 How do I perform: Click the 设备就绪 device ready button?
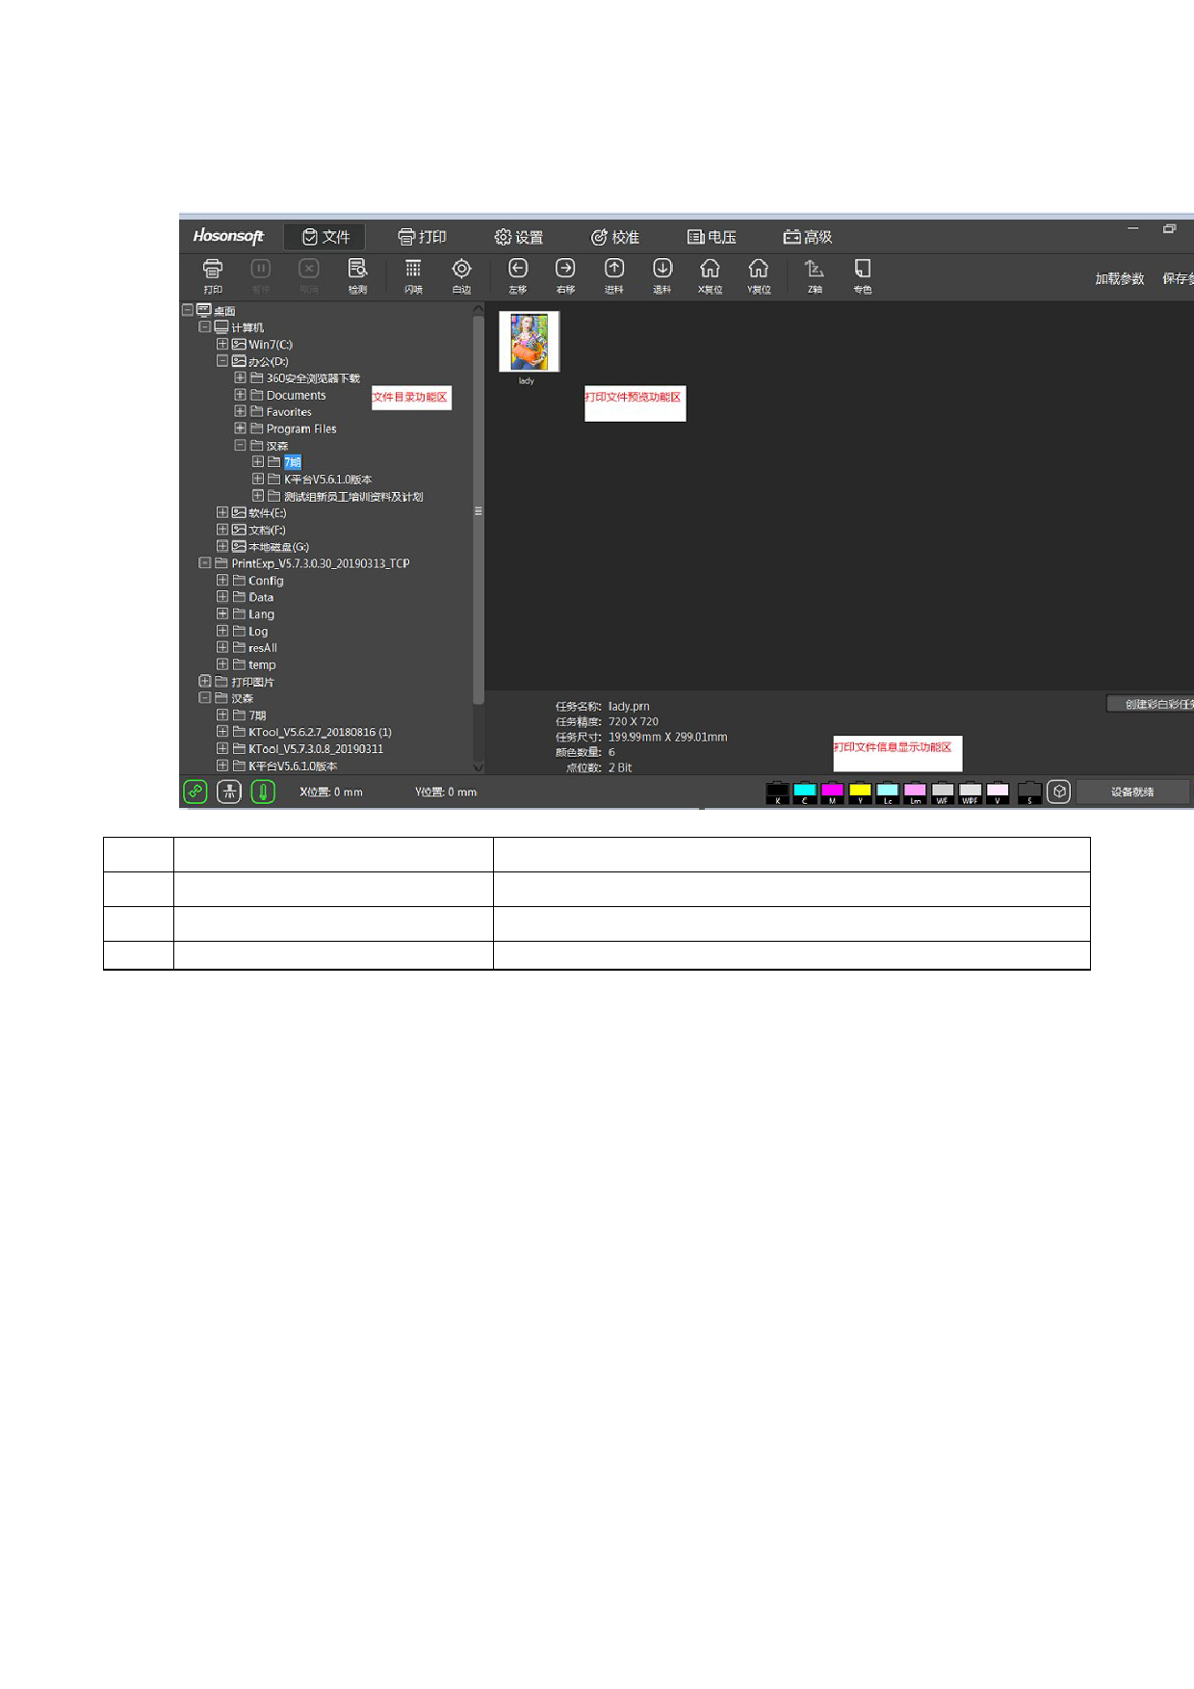coord(1132,792)
